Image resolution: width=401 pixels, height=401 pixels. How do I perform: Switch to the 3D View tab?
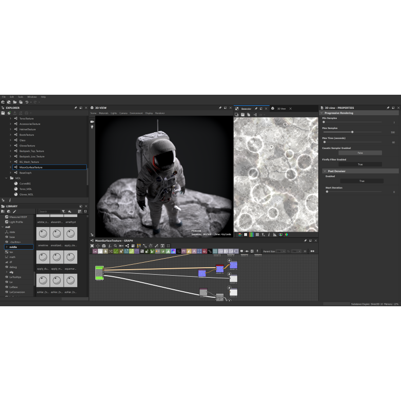coord(281,108)
